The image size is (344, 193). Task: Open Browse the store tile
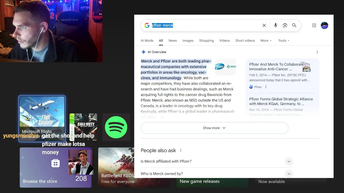coord(56,168)
